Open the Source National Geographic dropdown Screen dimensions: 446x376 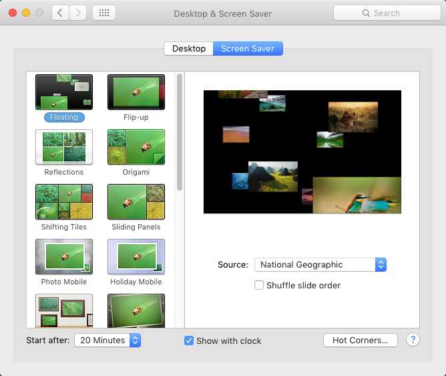(320, 264)
